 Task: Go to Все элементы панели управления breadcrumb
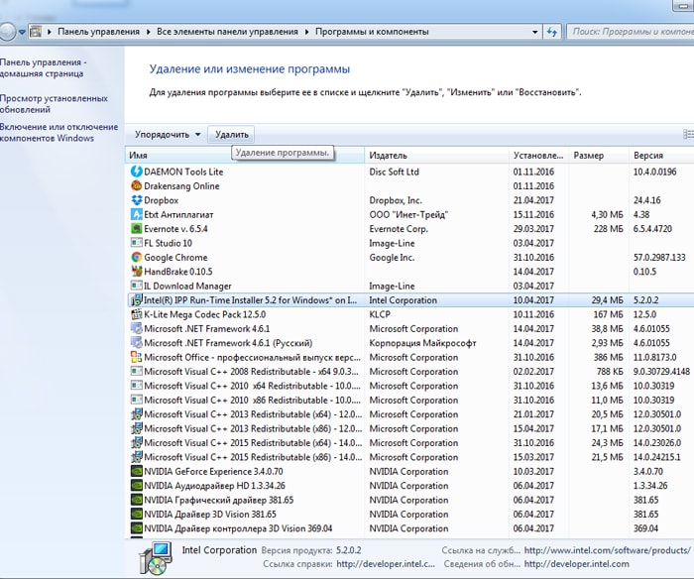pos(227,32)
